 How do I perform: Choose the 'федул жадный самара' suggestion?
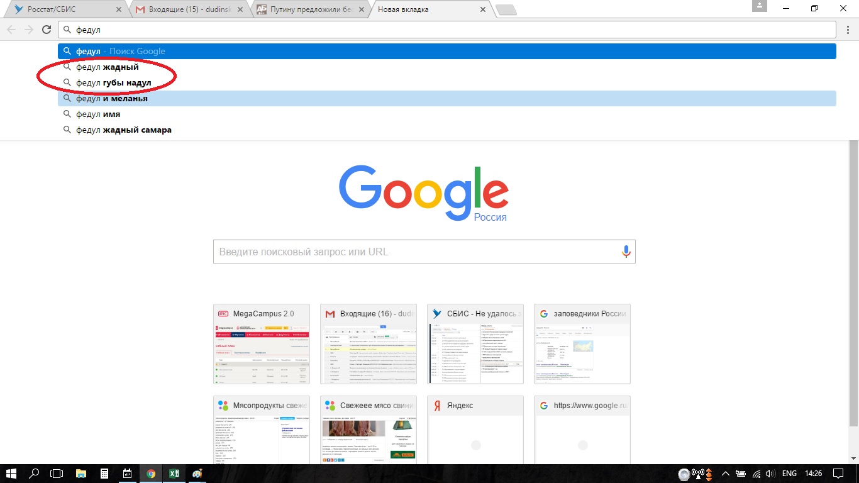click(x=124, y=130)
